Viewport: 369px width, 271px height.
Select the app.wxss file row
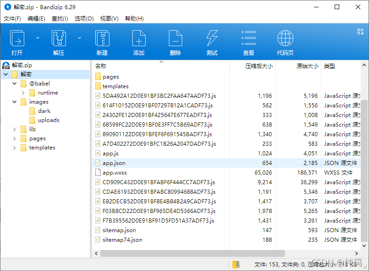226,173
